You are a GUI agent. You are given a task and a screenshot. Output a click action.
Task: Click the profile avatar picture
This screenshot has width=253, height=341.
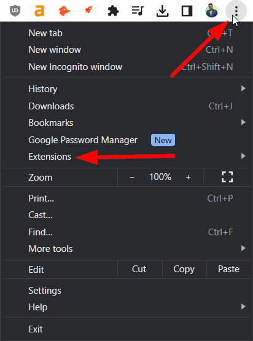click(212, 10)
